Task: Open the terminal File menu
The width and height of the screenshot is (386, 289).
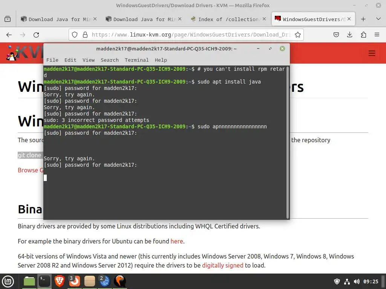Action: (x=52, y=60)
